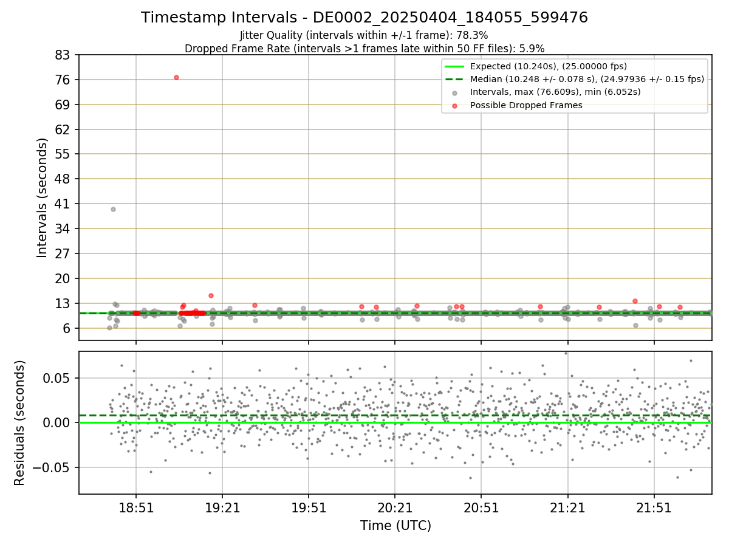Click the x-axis tick label "19:21"
729x547 pixels.
(x=222, y=509)
